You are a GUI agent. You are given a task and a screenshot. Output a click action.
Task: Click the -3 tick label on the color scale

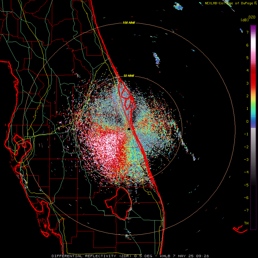click(246, 160)
